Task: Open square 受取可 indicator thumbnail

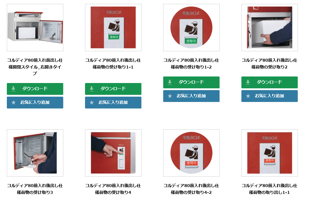Action: (113, 28)
